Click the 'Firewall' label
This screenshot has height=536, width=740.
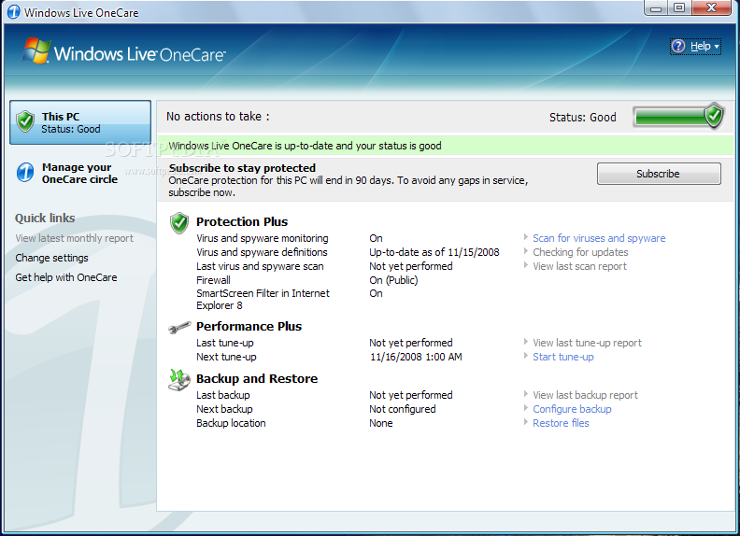tap(213, 280)
